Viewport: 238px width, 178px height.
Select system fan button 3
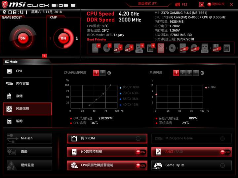189,73
